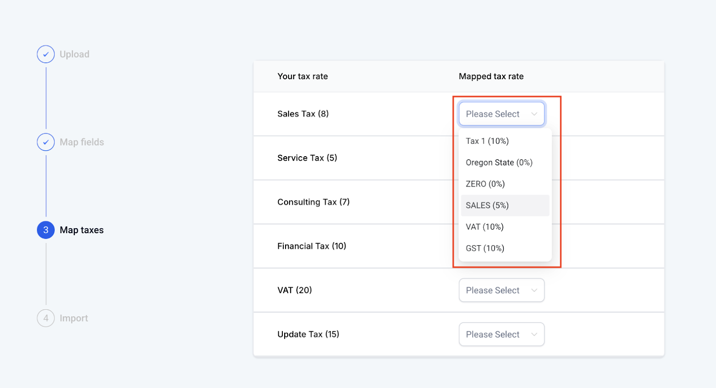Image resolution: width=716 pixels, height=388 pixels.
Task: Click the step 3 Map taxes circle
Action: pos(46,230)
